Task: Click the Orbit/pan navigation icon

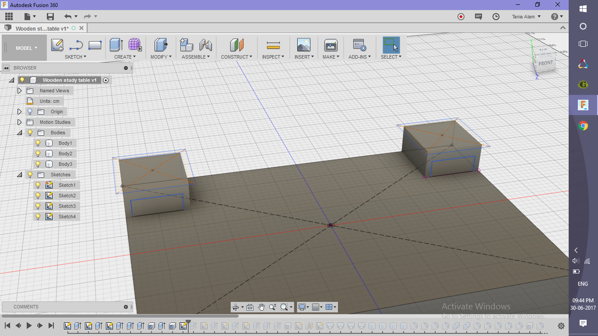Action: (x=236, y=307)
